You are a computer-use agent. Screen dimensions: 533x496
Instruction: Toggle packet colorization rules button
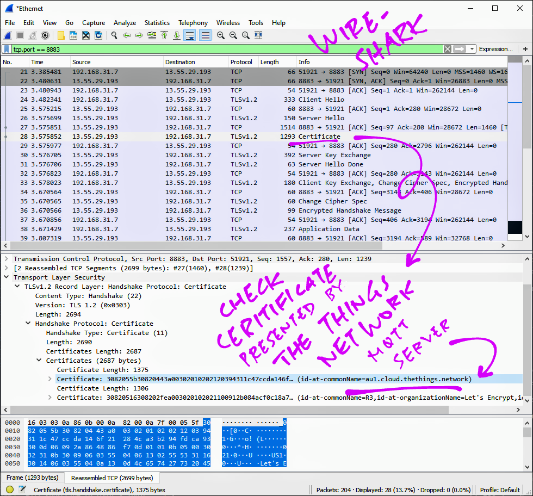205,35
